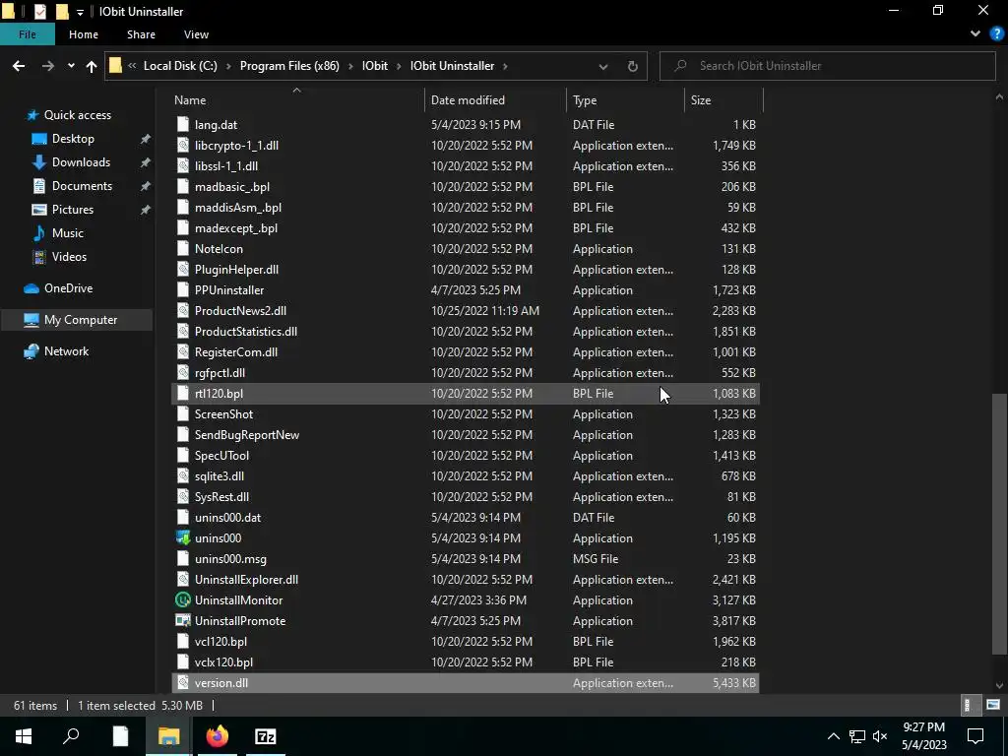Select the rtl120.bpl file
1008x756 pixels.
[466, 394]
